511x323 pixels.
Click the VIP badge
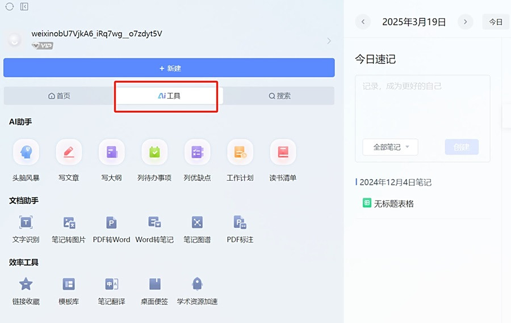(x=43, y=45)
